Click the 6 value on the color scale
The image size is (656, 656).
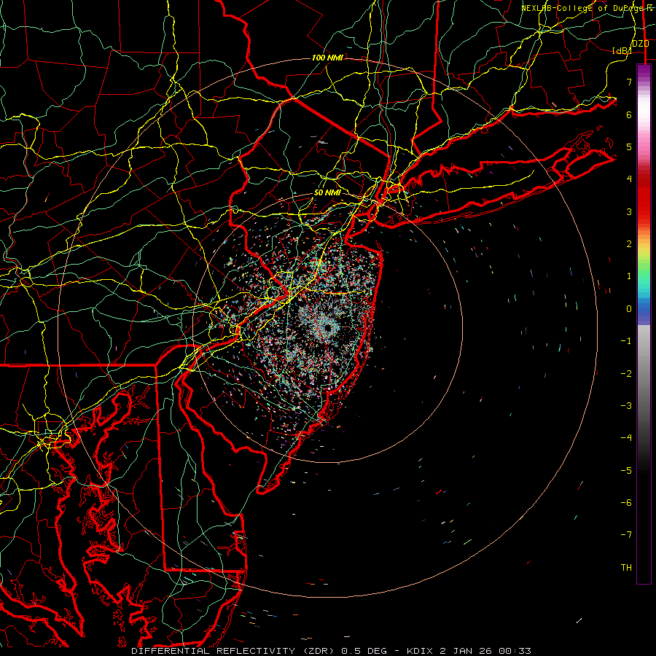pyautogui.click(x=629, y=114)
